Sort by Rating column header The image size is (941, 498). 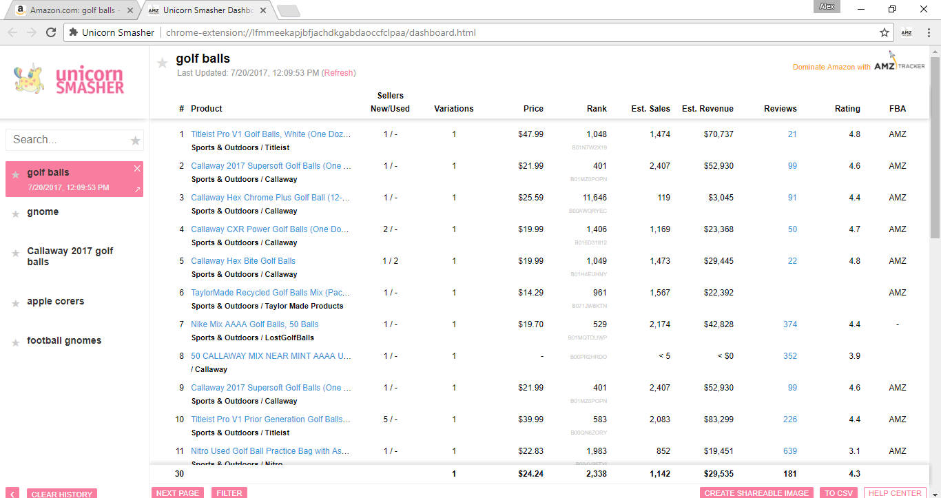click(847, 109)
